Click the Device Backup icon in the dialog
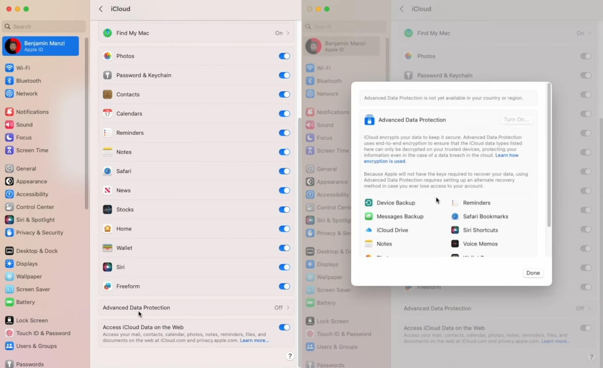This screenshot has height=368, width=603. 368,203
